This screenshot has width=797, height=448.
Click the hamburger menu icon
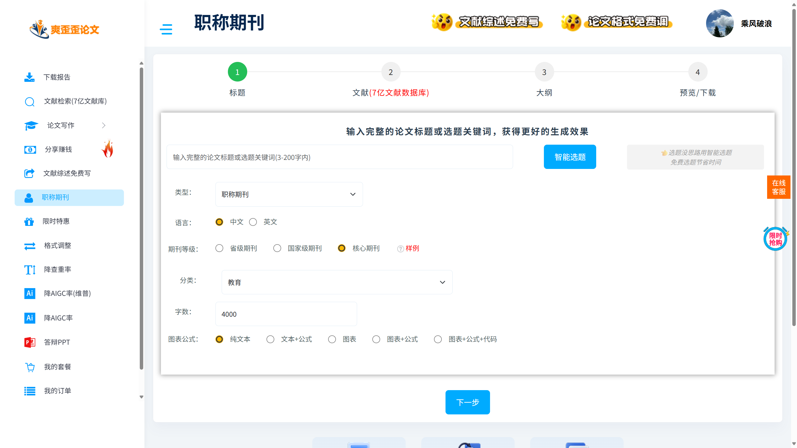coord(166,29)
